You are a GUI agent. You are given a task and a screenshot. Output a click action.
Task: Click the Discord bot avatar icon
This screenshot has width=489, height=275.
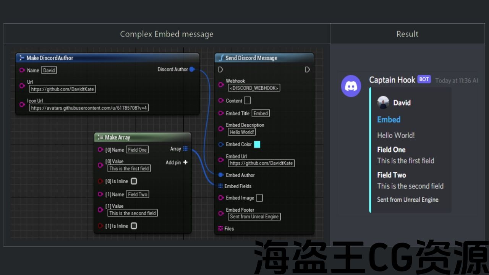[351, 86]
